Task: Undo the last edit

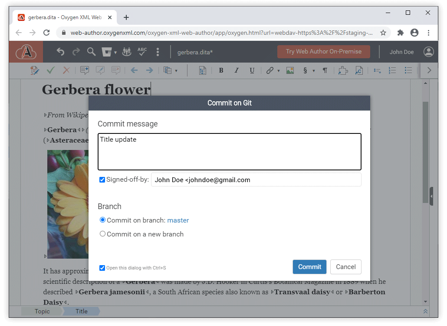Action: tap(60, 52)
